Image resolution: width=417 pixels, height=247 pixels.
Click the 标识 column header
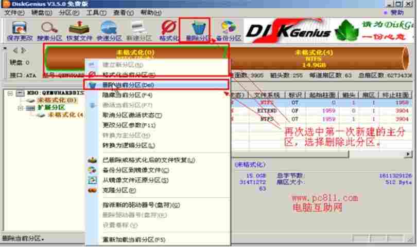point(294,95)
